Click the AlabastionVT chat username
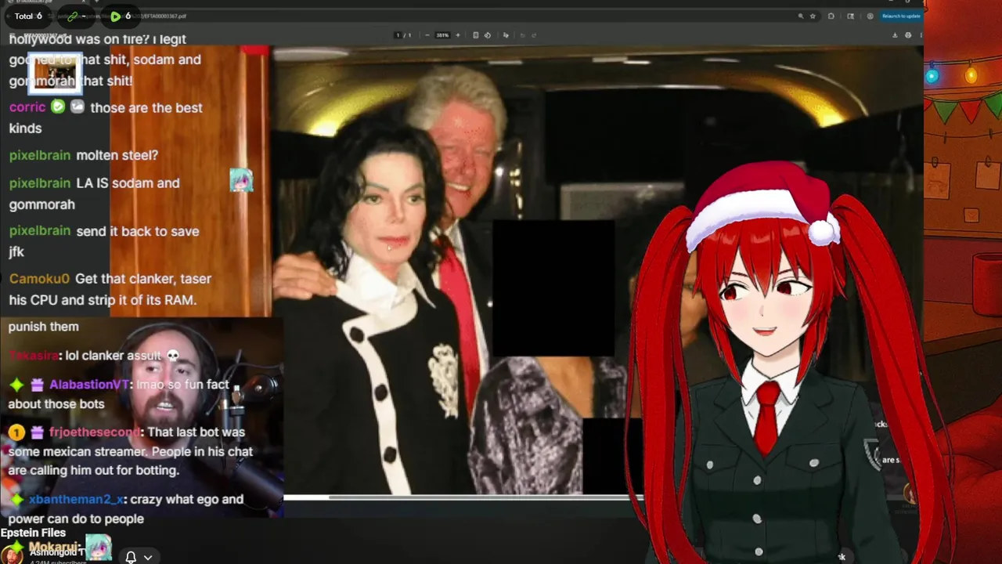The width and height of the screenshot is (1002, 564). point(89,385)
